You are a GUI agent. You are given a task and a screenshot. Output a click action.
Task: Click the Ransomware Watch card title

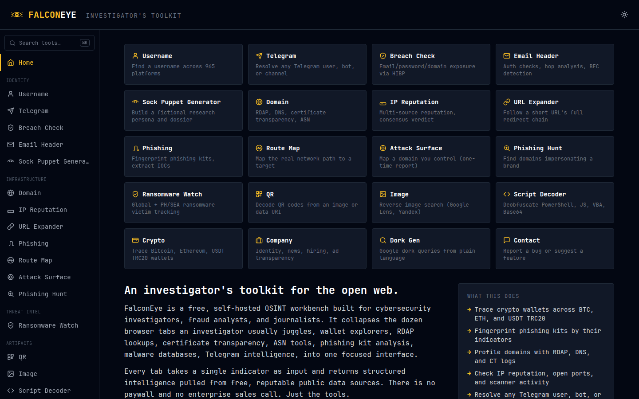pos(172,194)
